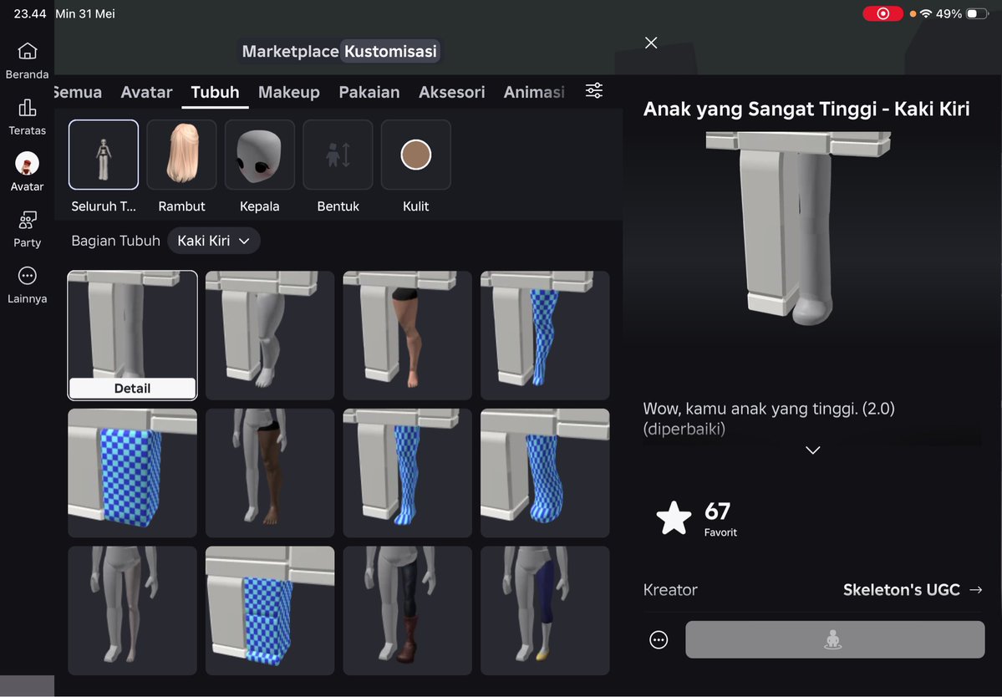Image resolution: width=1002 pixels, height=697 pixels.
Task: Switch to the Marketplace tab
Action: (290, 51)
